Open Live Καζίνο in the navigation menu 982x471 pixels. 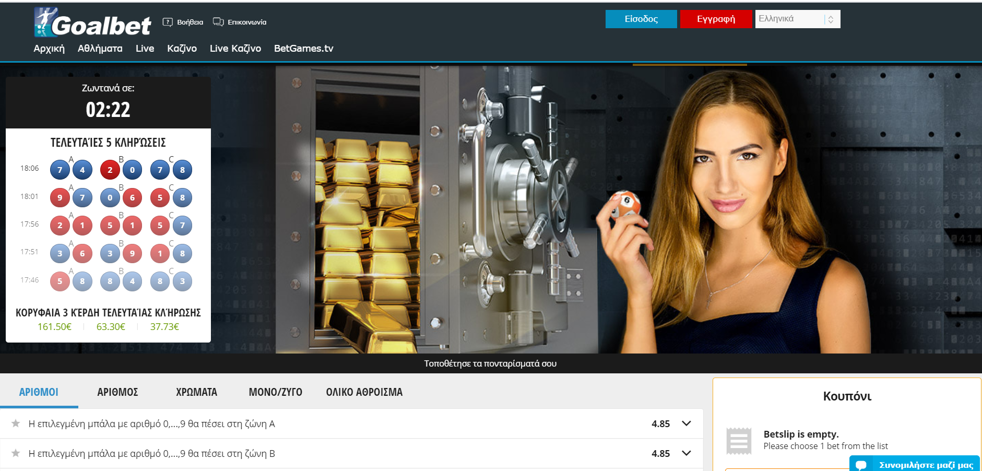click(x=235, y=49)
